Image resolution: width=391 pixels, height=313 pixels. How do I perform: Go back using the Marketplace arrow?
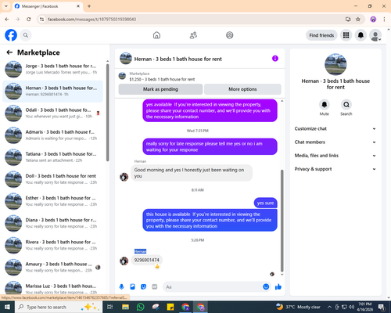(x=9, y=52)
